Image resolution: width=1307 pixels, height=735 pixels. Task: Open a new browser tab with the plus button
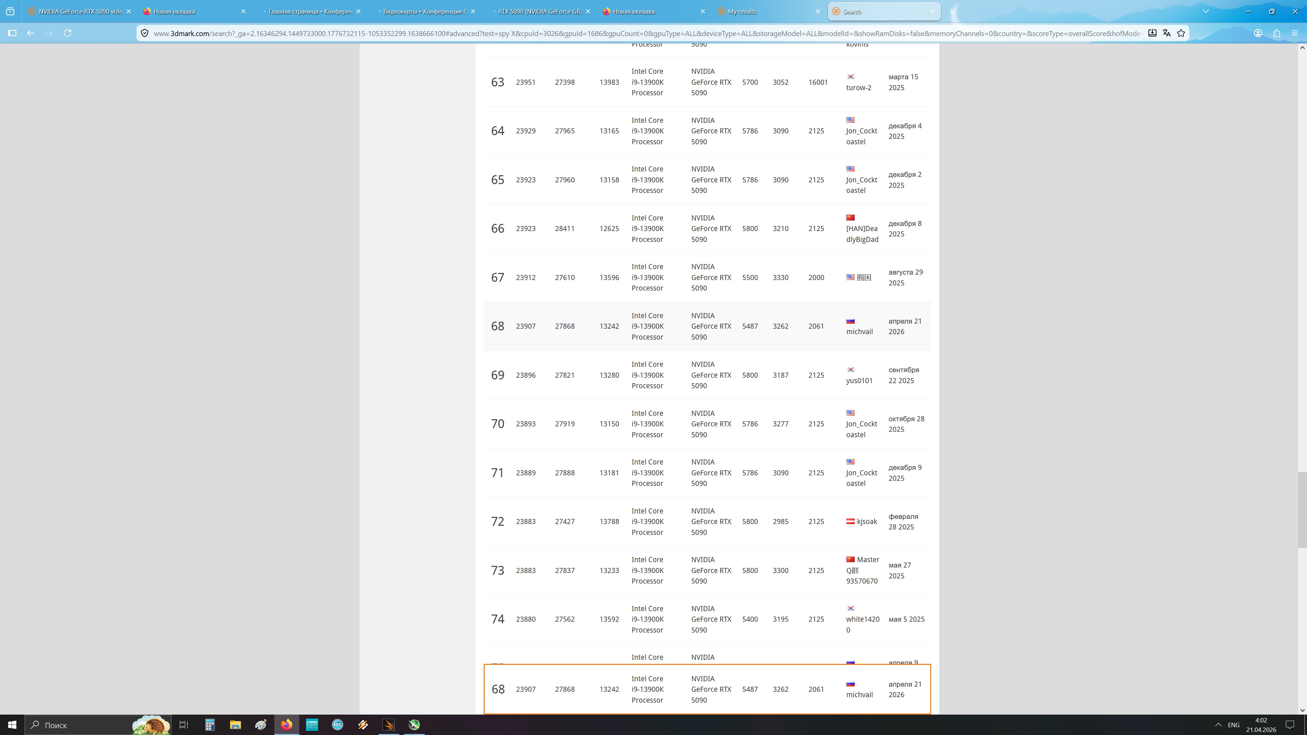[x=952, y=11]
